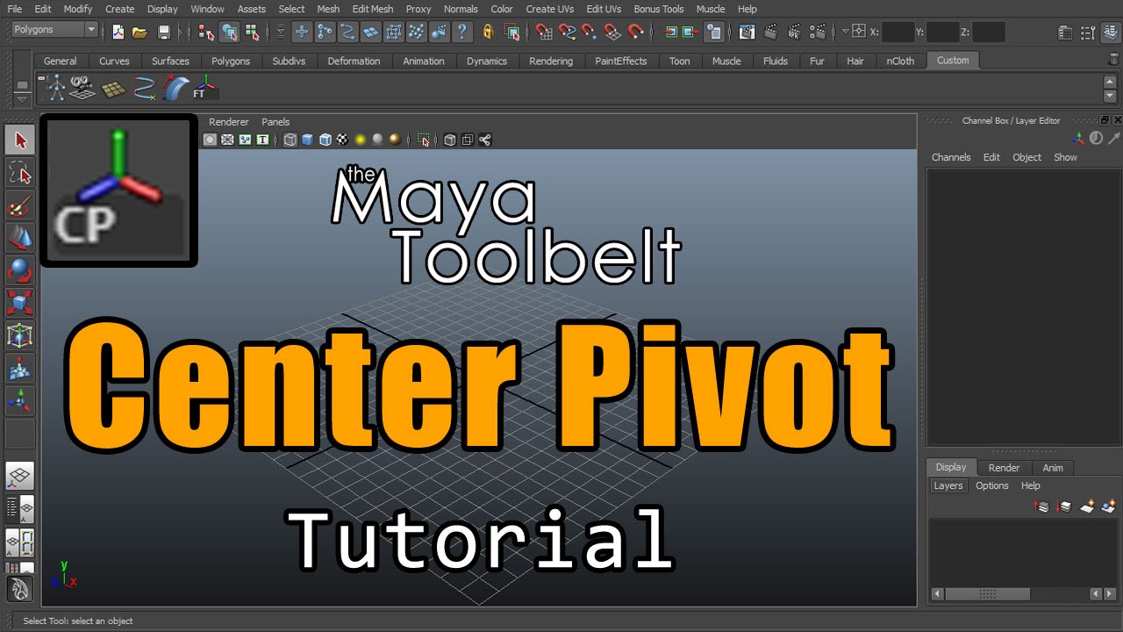
Task: Switch to single perspective view layout
Action: pos(20,476)
